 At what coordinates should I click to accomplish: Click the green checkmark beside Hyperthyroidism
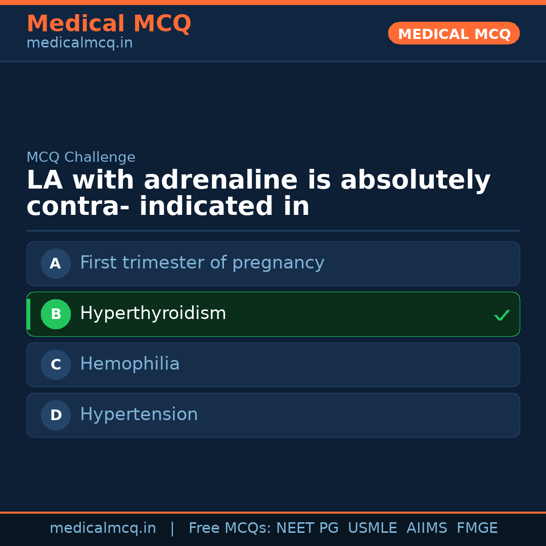(502, 315)
